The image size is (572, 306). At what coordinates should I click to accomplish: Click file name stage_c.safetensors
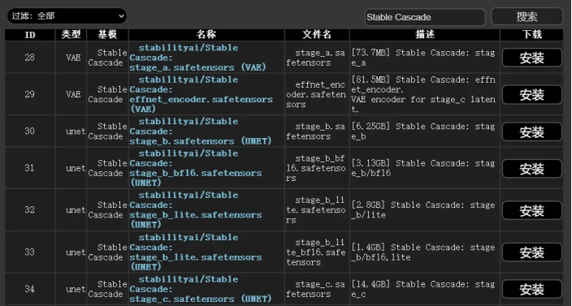click(x=316, y=289)
